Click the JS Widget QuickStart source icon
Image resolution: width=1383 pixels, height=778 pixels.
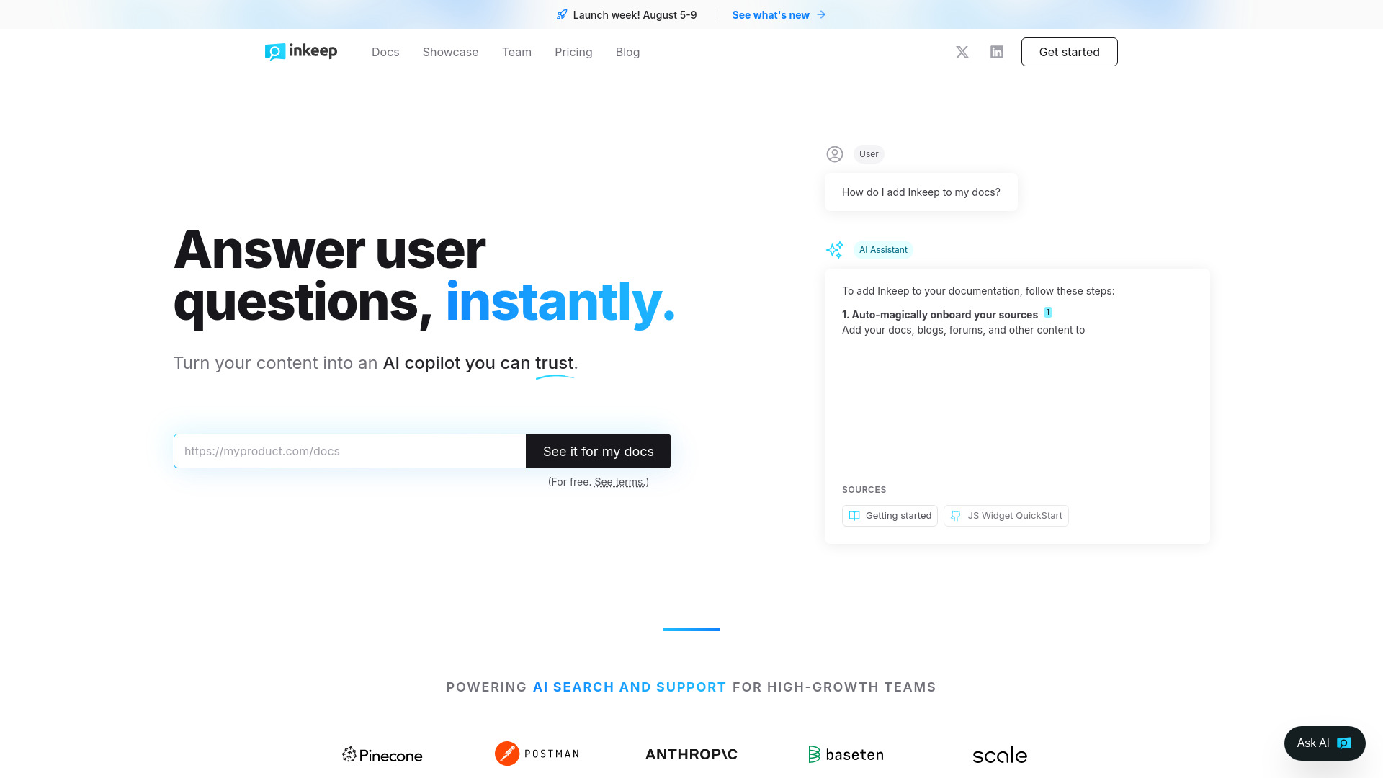click(x=956, y=516)
